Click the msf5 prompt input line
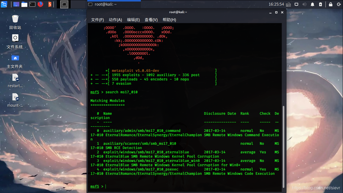The width and height of the screenshot is (343, 193). click(x=185, y=186)
